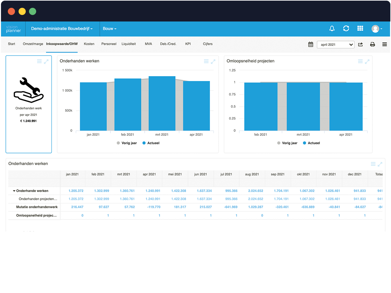Click Mutatie value -119.770 for apr 2021

pos(153,207)
